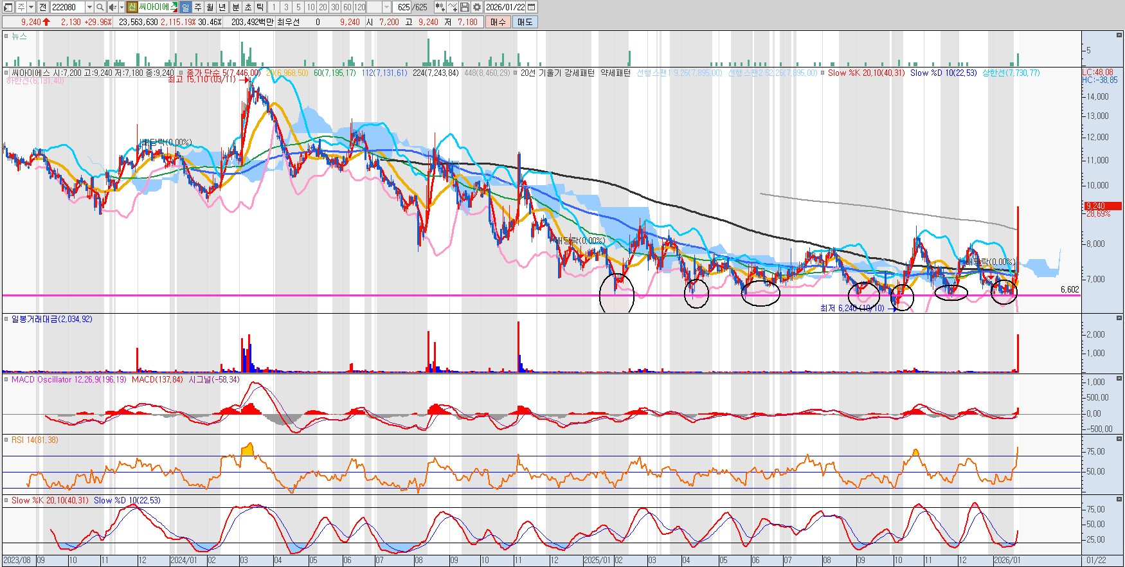Viewport: 1125px width, 567px height.
Task: Switch to 주 weekly chart period
Action: click(198, 7)
